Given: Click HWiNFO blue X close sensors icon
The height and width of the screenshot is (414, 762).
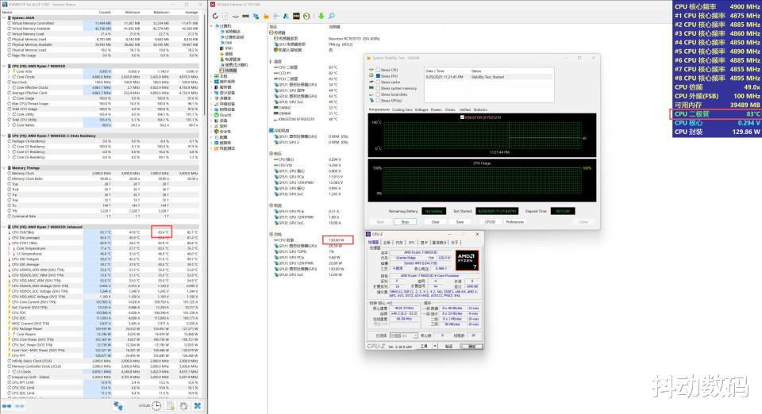Looking at the screenshot, I should (197, 404).
